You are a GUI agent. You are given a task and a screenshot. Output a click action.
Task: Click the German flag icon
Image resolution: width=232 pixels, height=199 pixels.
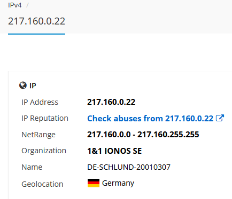click(94, 183)
